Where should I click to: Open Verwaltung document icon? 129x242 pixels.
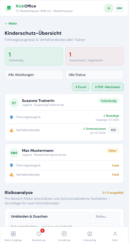pyautogui.click(x=64, y=234)
